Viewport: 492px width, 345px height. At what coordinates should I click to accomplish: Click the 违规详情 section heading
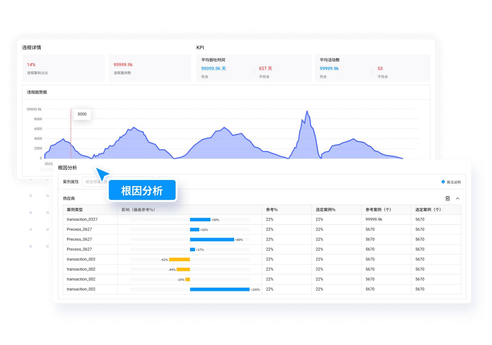[31, 47]
